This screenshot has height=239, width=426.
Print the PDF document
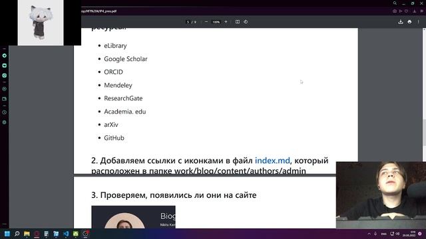point(409,22)
